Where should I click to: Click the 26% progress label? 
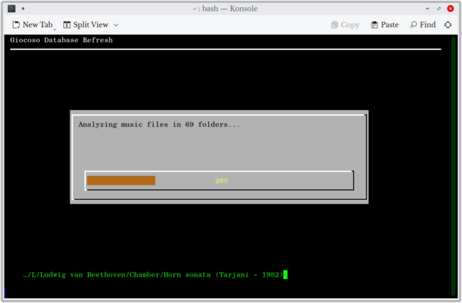222,181
